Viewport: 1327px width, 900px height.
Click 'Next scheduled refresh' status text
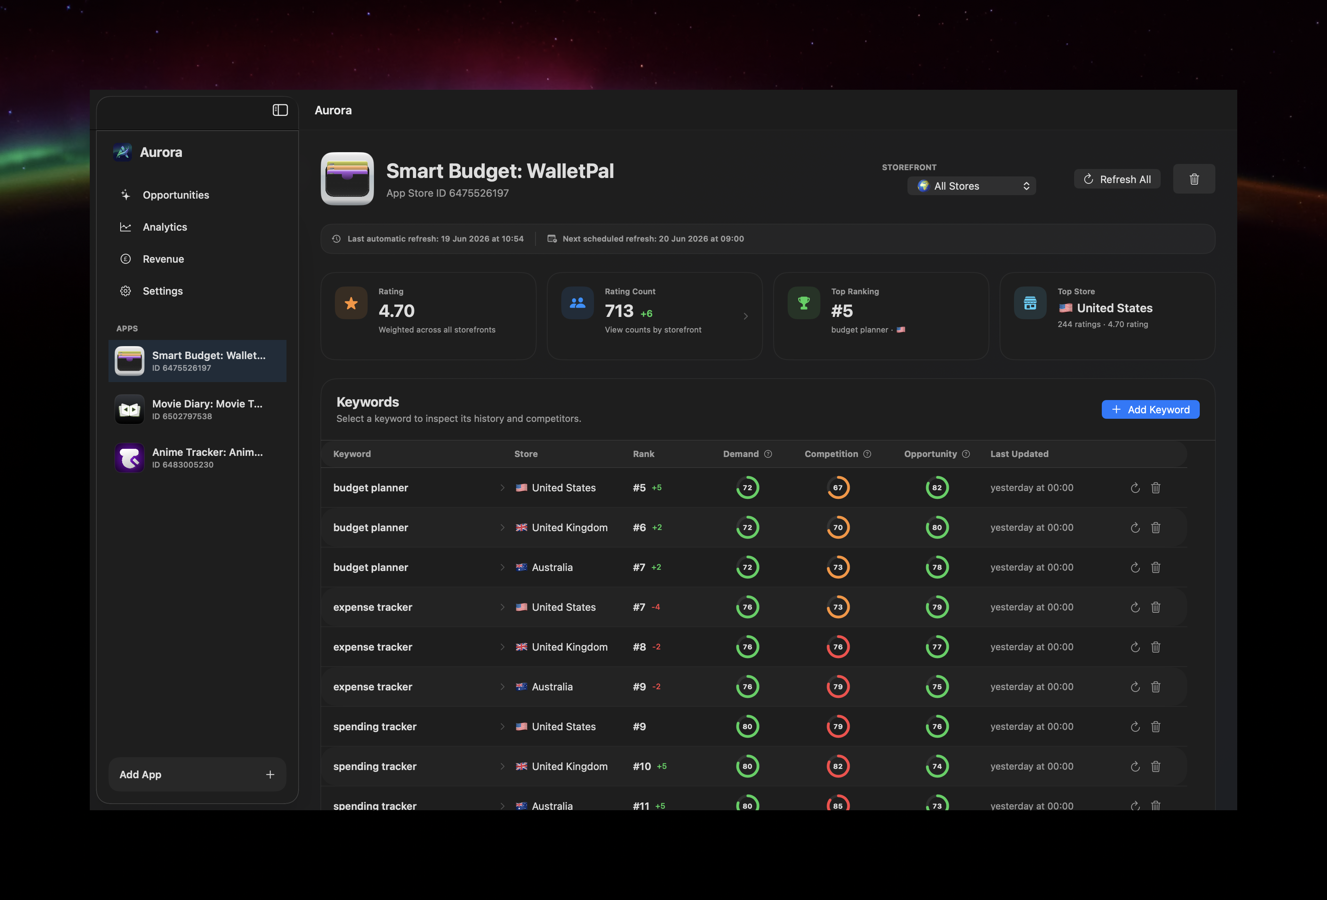(653, 239)
